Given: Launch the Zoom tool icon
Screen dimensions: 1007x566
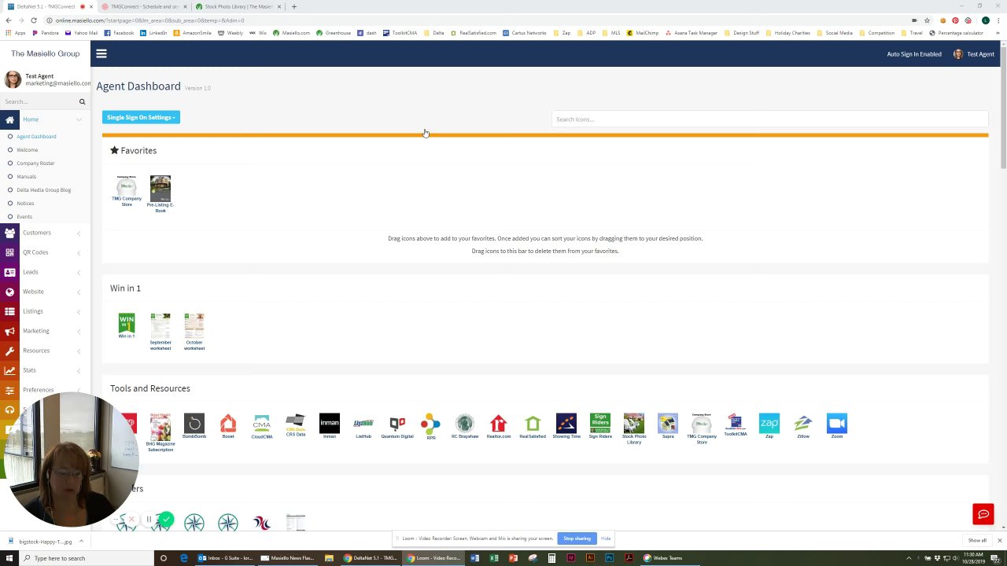Looking at the screenshot, I should [x=837, y=426].
